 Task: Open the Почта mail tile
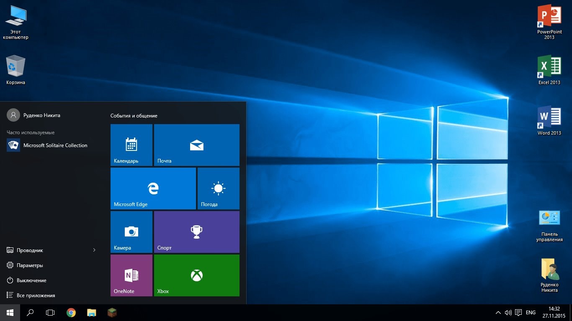tap(196, 145)
